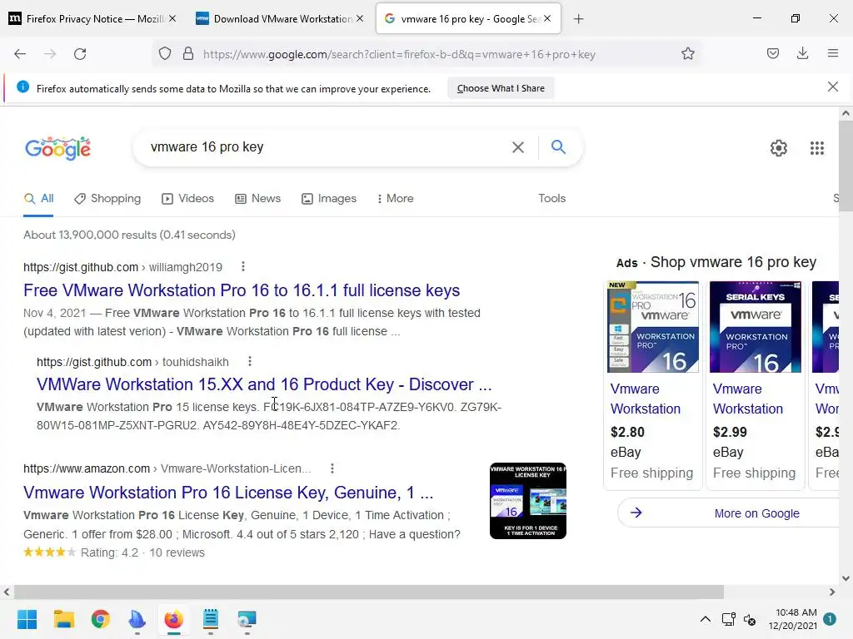Close the Firefox Privacy Notice tab
The image size is (853, 639).
pyautogui.click(x=172, y=18)
